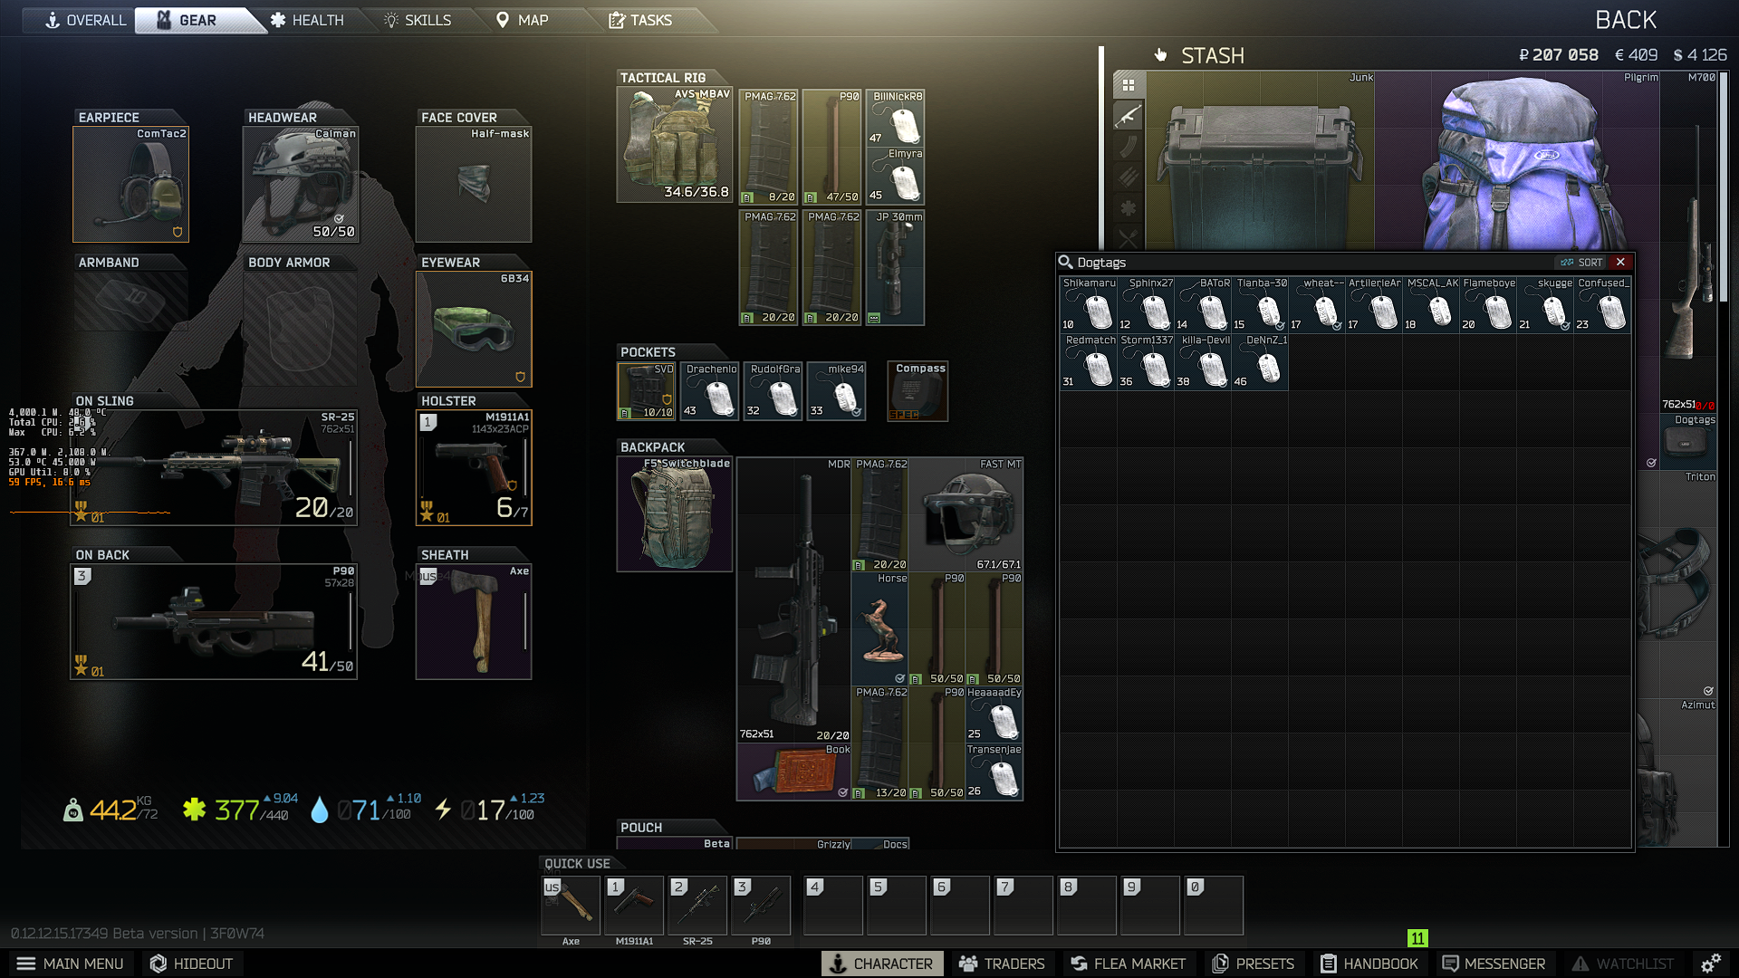The image size is (1739, 978).
Task: Open the TASKS tab
Action: (x=640, y=20)
